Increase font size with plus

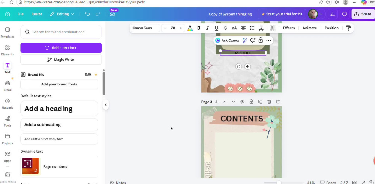(181, 28)
